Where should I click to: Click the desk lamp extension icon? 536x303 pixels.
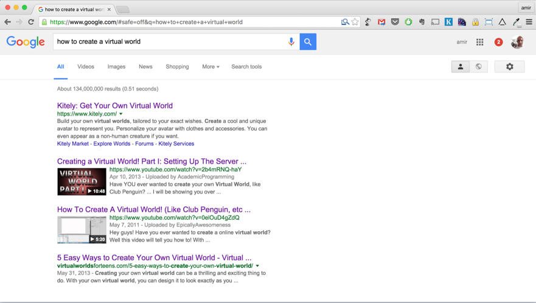pos(368,22)
